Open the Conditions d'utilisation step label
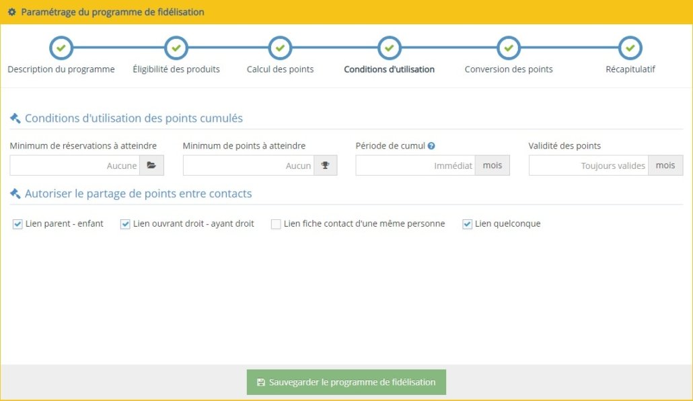Screen dimensions: 693x401 (389, 69)
